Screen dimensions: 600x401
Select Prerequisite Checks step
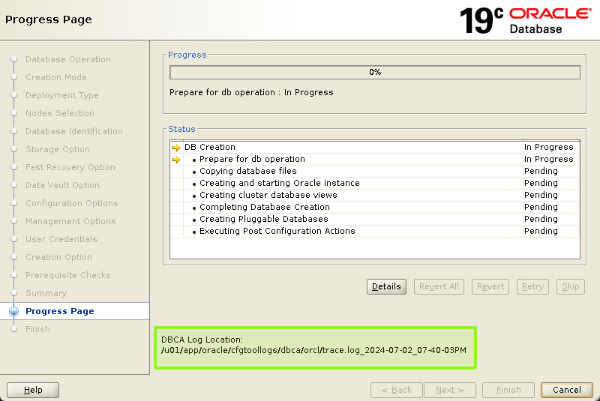click(68, 275)
